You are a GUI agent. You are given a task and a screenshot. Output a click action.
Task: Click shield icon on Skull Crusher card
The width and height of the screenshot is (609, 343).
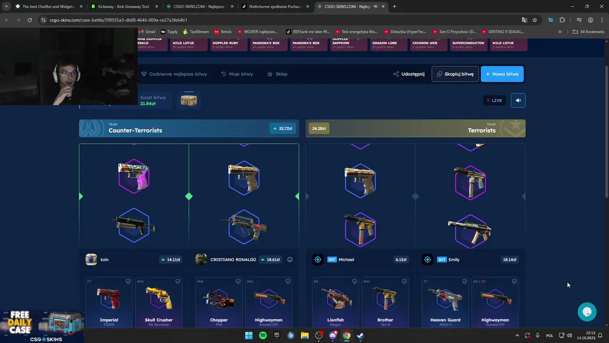click(x=177, y=282)
